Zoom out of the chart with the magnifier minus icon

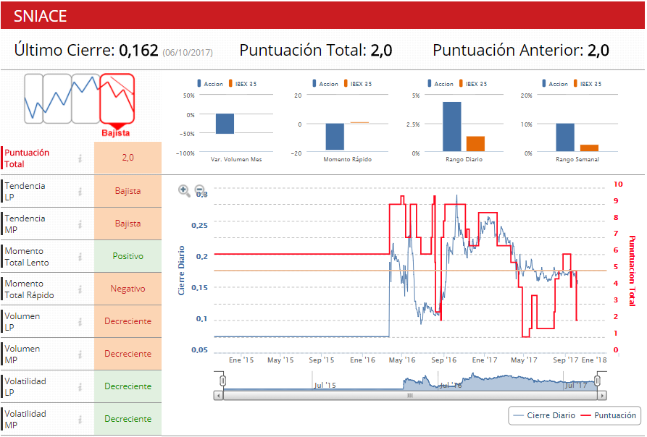click(x=200, y=190)
